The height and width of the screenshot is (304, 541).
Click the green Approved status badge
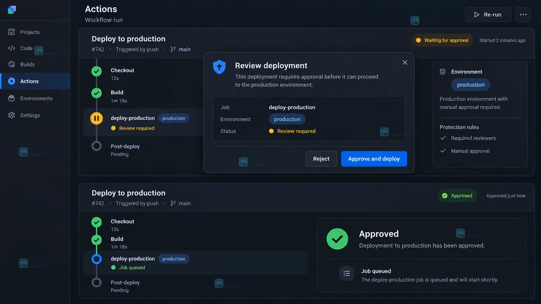pos(458,196)
